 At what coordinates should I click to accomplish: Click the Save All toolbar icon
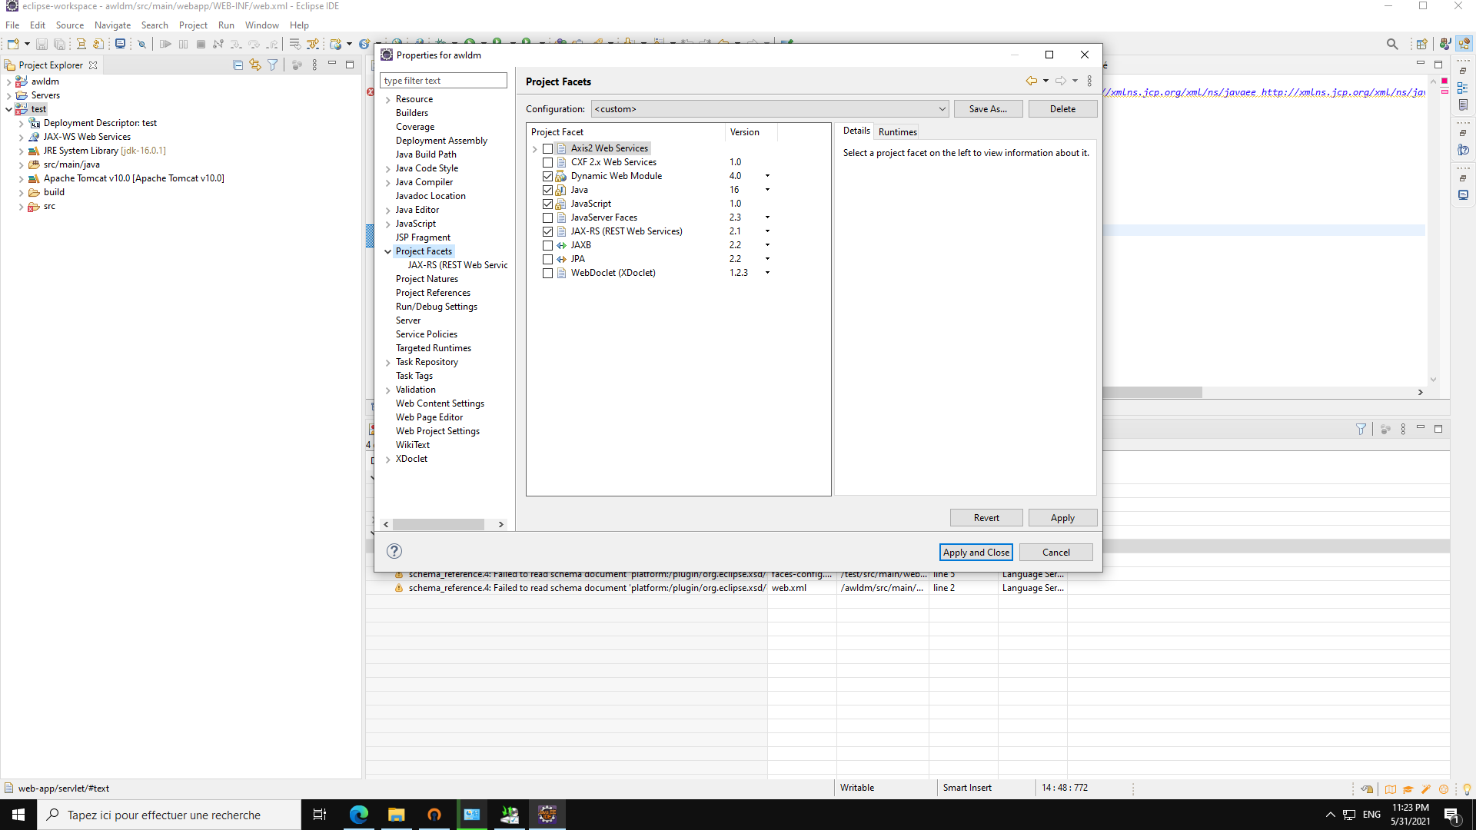(59, 44)
